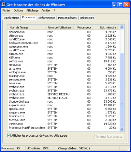Click the scrollbar up arrow
131x152 pixels.
pyautogui.click(x=122, y=27)
